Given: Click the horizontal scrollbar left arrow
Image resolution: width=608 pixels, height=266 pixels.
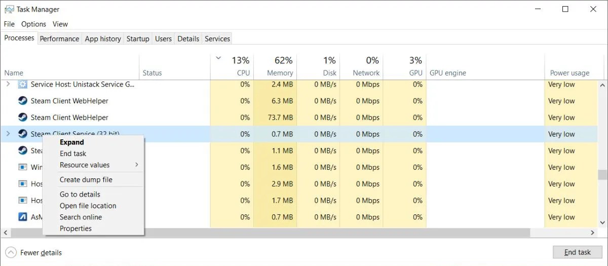Looking at the screenshot, I should [6, 233].
